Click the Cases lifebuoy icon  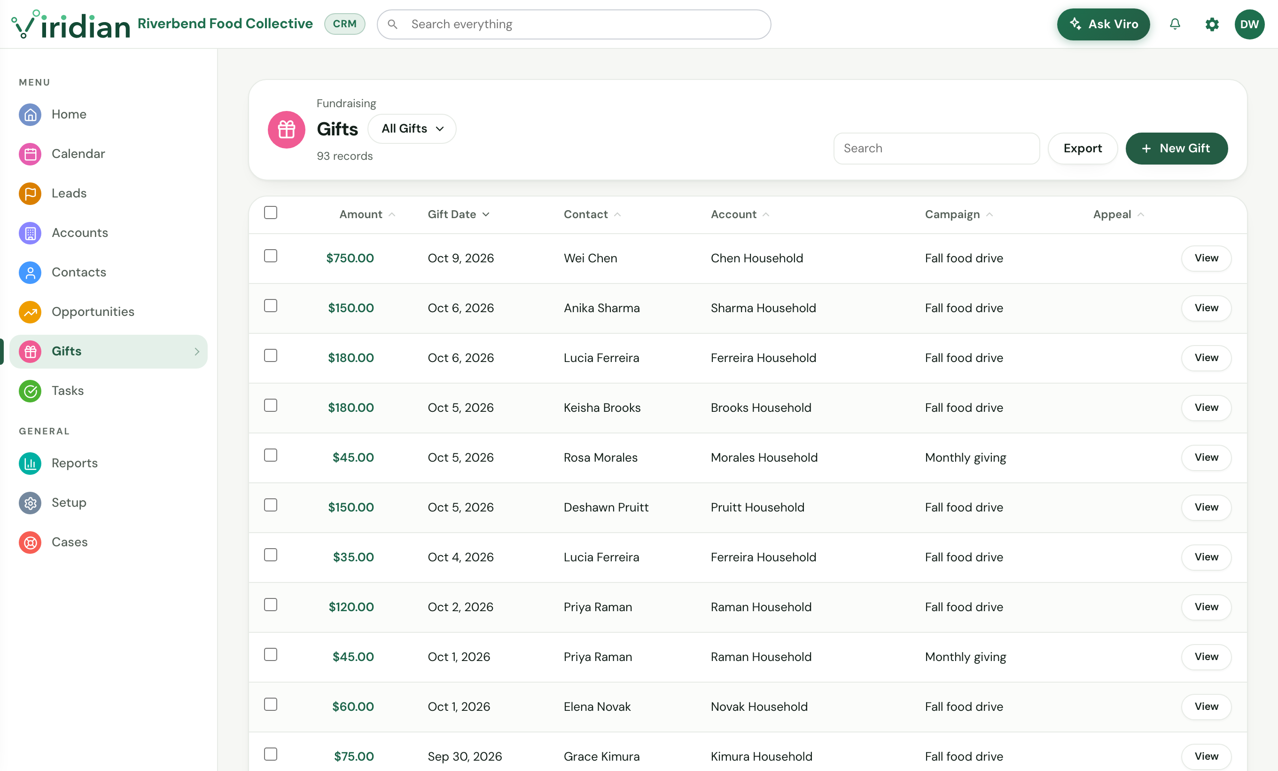[x=30, y=542]
